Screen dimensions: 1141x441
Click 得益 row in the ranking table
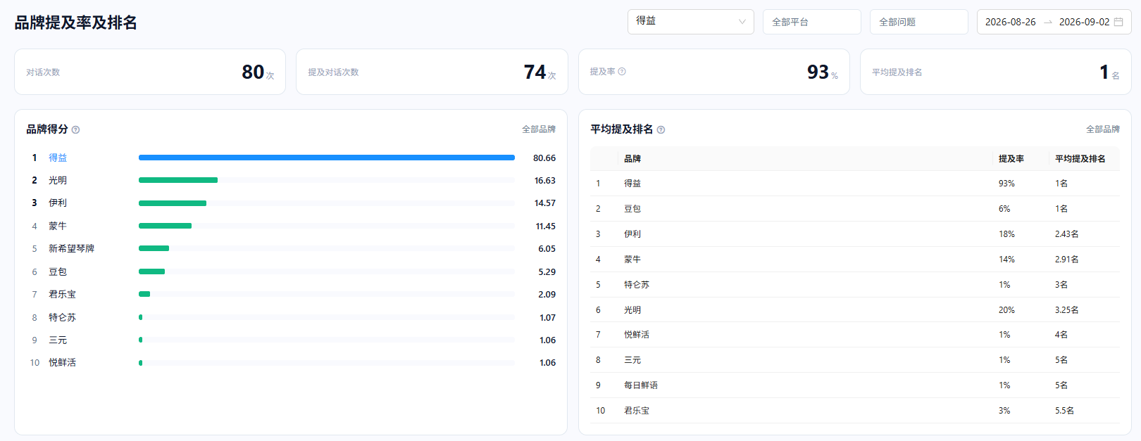tap(855, 184)
